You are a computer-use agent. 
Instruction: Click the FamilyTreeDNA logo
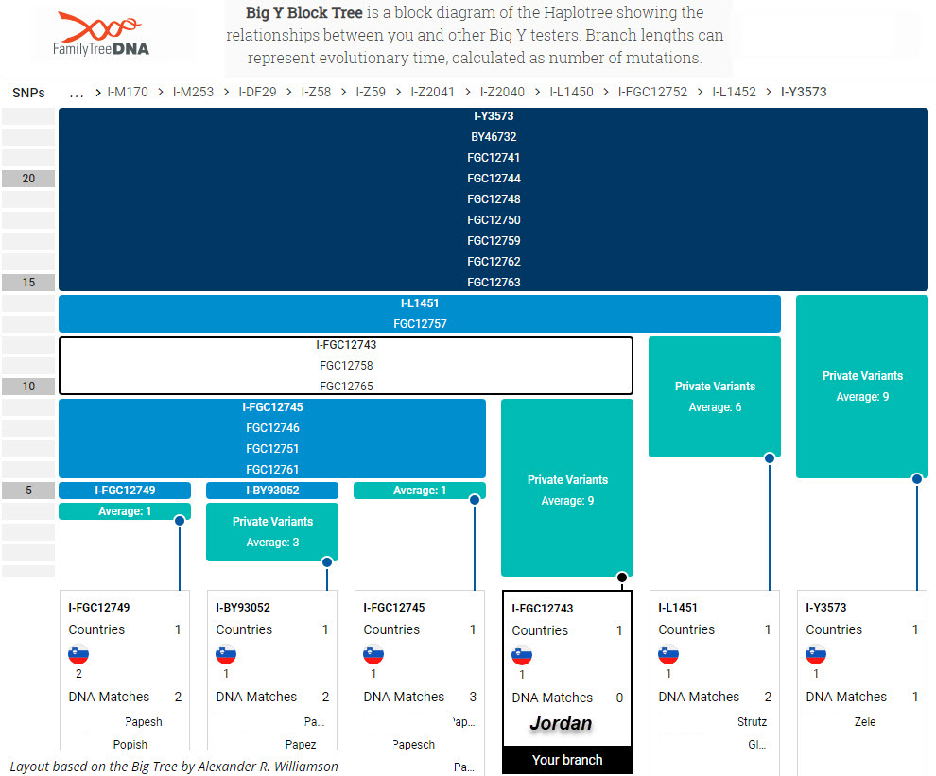point(102,35)
